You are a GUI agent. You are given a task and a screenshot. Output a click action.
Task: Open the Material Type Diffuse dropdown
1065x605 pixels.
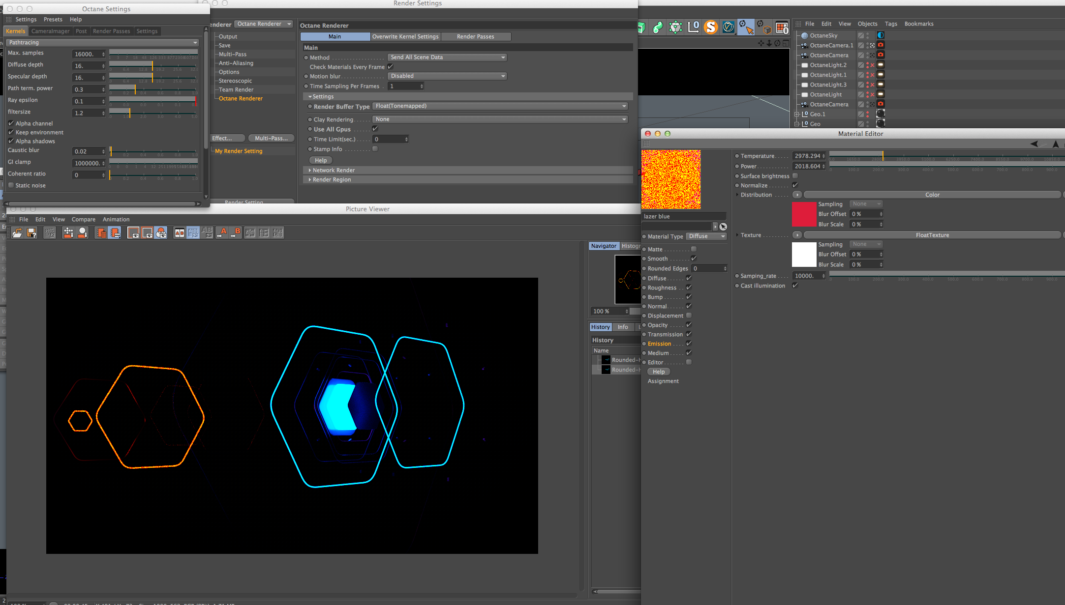pyautogui.click(x=707, y=236)
